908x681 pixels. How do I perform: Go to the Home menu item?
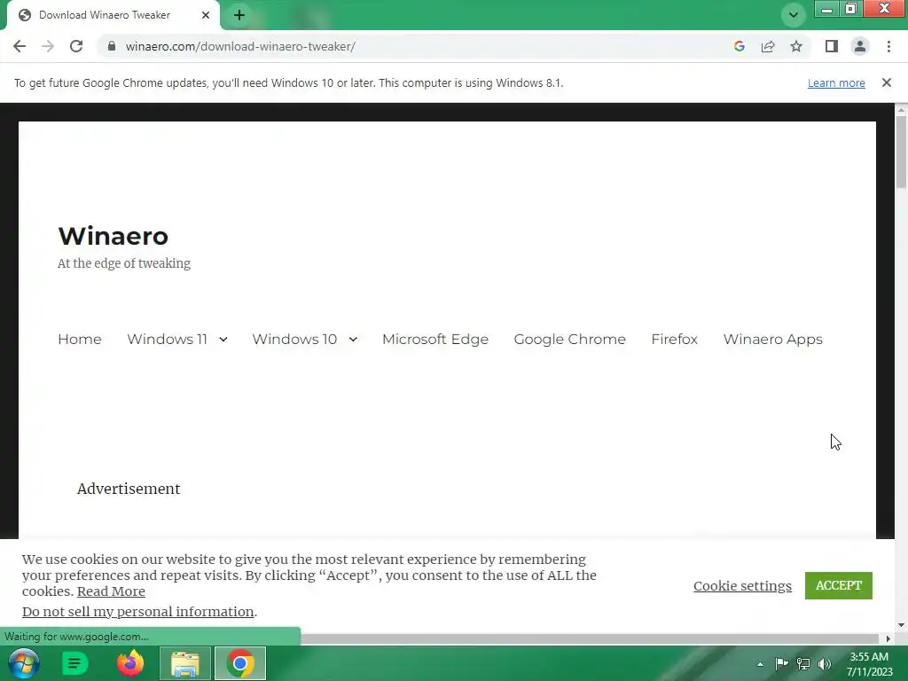pos(80,340)
